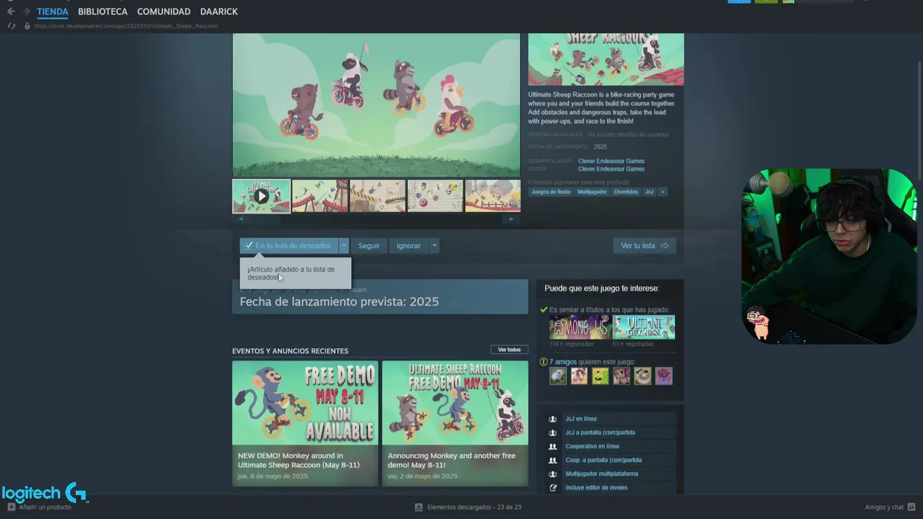Click the Ver todos events button

509,350
